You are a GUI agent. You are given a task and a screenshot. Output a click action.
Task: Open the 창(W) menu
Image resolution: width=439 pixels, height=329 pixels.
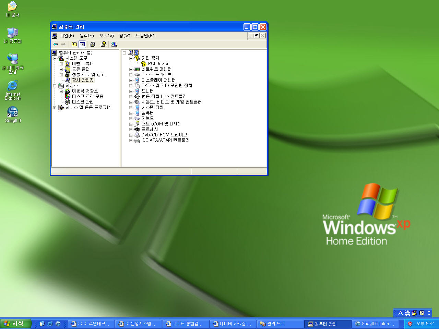click(125, 36)
